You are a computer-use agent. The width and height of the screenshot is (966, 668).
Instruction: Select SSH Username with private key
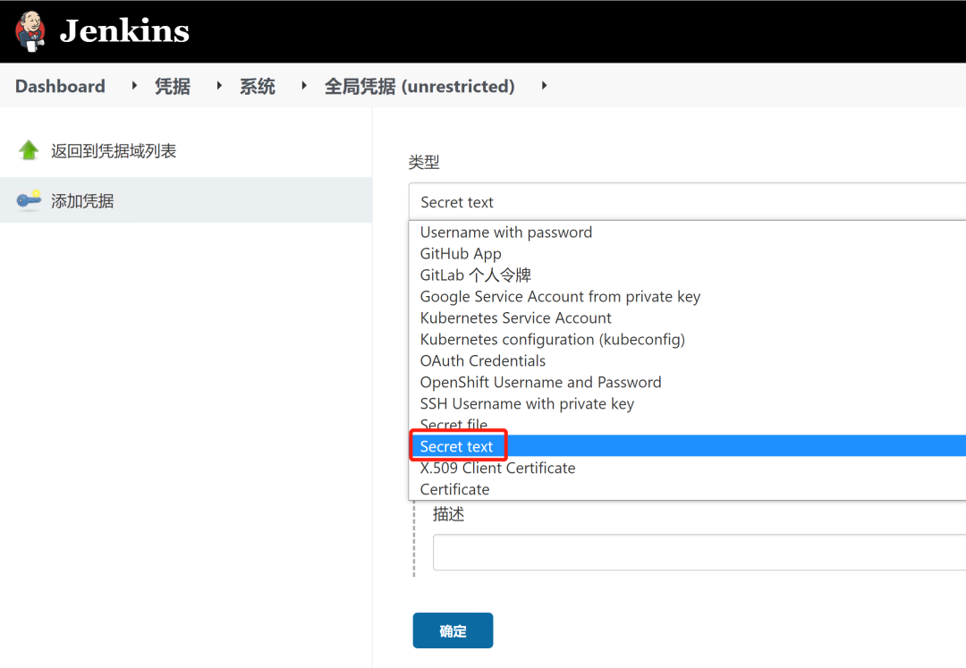pos(527,404)
